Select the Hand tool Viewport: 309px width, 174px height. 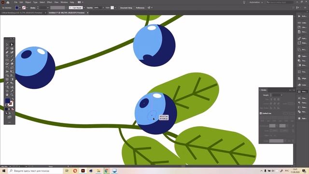(7, 95)
